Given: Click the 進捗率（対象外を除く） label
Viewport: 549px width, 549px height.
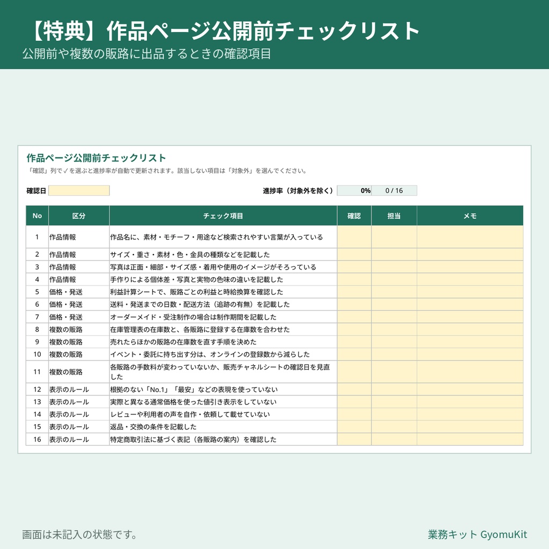Looking at the screenshot, I should 298,191.
